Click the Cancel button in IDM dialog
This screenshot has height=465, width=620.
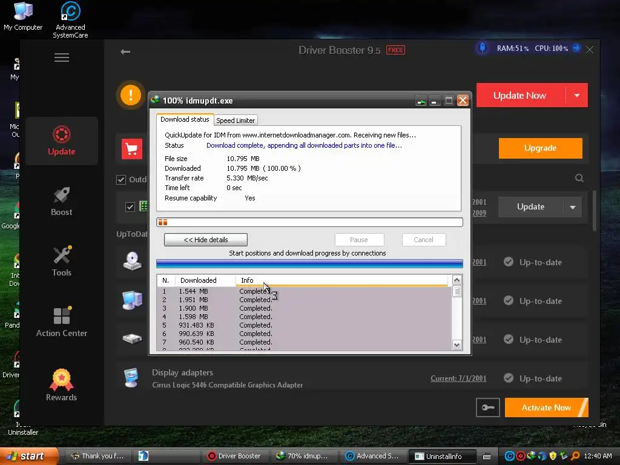coord(423,240)
